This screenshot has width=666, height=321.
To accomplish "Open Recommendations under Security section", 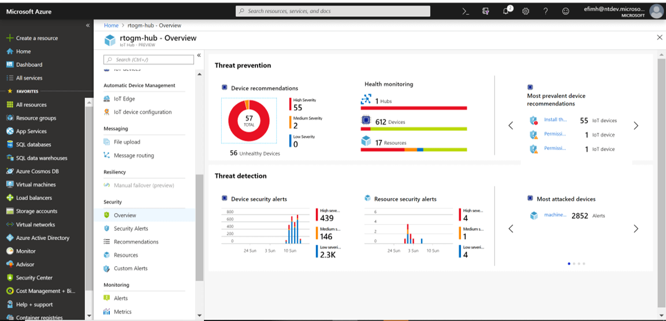I will [136, 242].
